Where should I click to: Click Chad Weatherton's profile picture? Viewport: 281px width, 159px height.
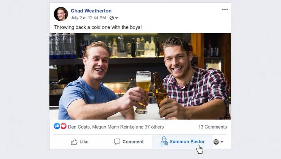point(61,14)
